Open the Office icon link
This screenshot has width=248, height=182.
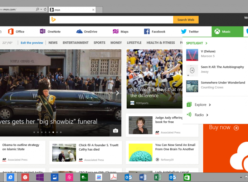coord(11,31)
